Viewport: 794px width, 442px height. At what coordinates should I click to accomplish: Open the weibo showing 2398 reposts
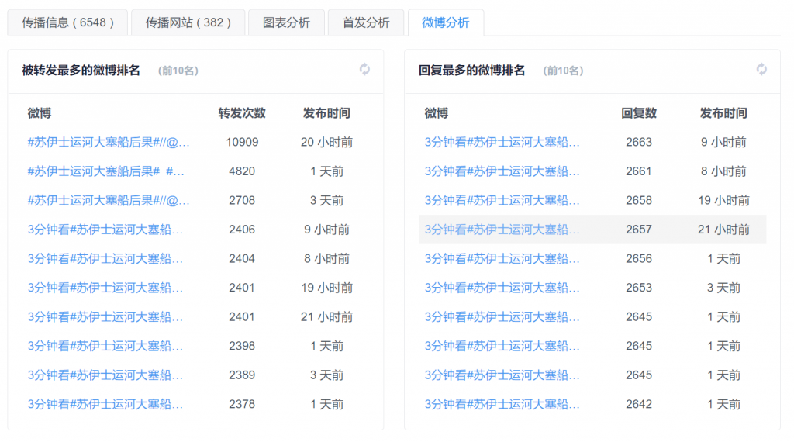coord(105,346)
